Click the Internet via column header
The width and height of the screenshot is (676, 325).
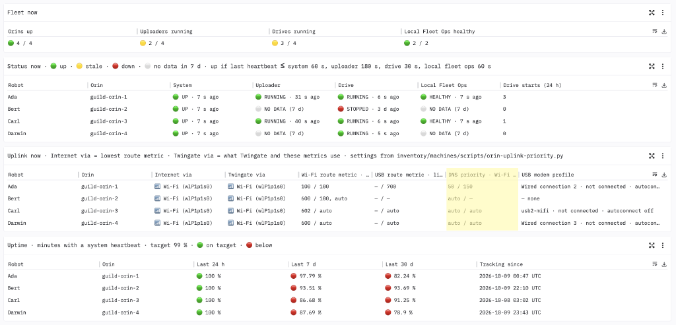pyautogui.click(x=174, y=175)
